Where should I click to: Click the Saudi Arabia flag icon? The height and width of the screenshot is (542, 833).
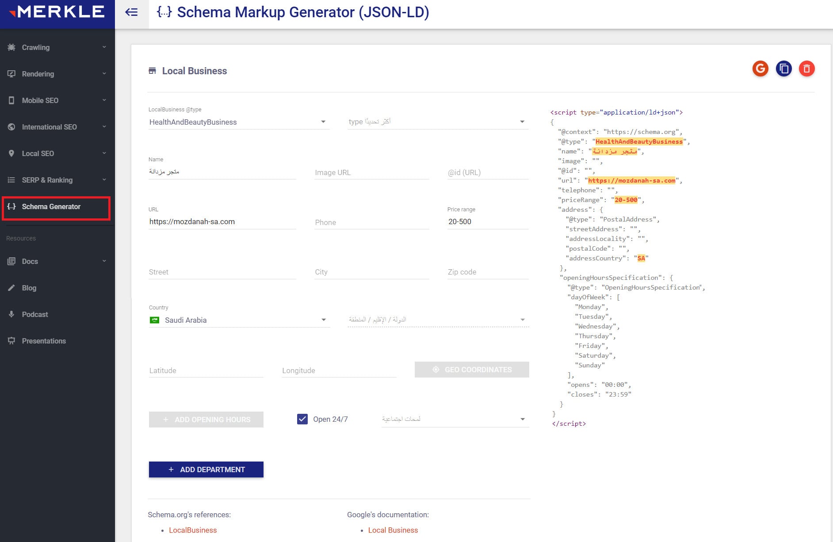pyautogui.click(x=154, y=320)
